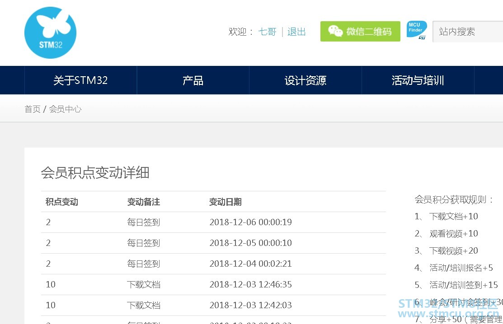Open the 关于STM32 menu

click(x=80, y=80)
